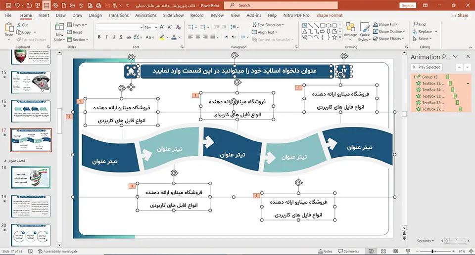
Task: Close the Animation Pane with X
Action: (x=468, y=56)
